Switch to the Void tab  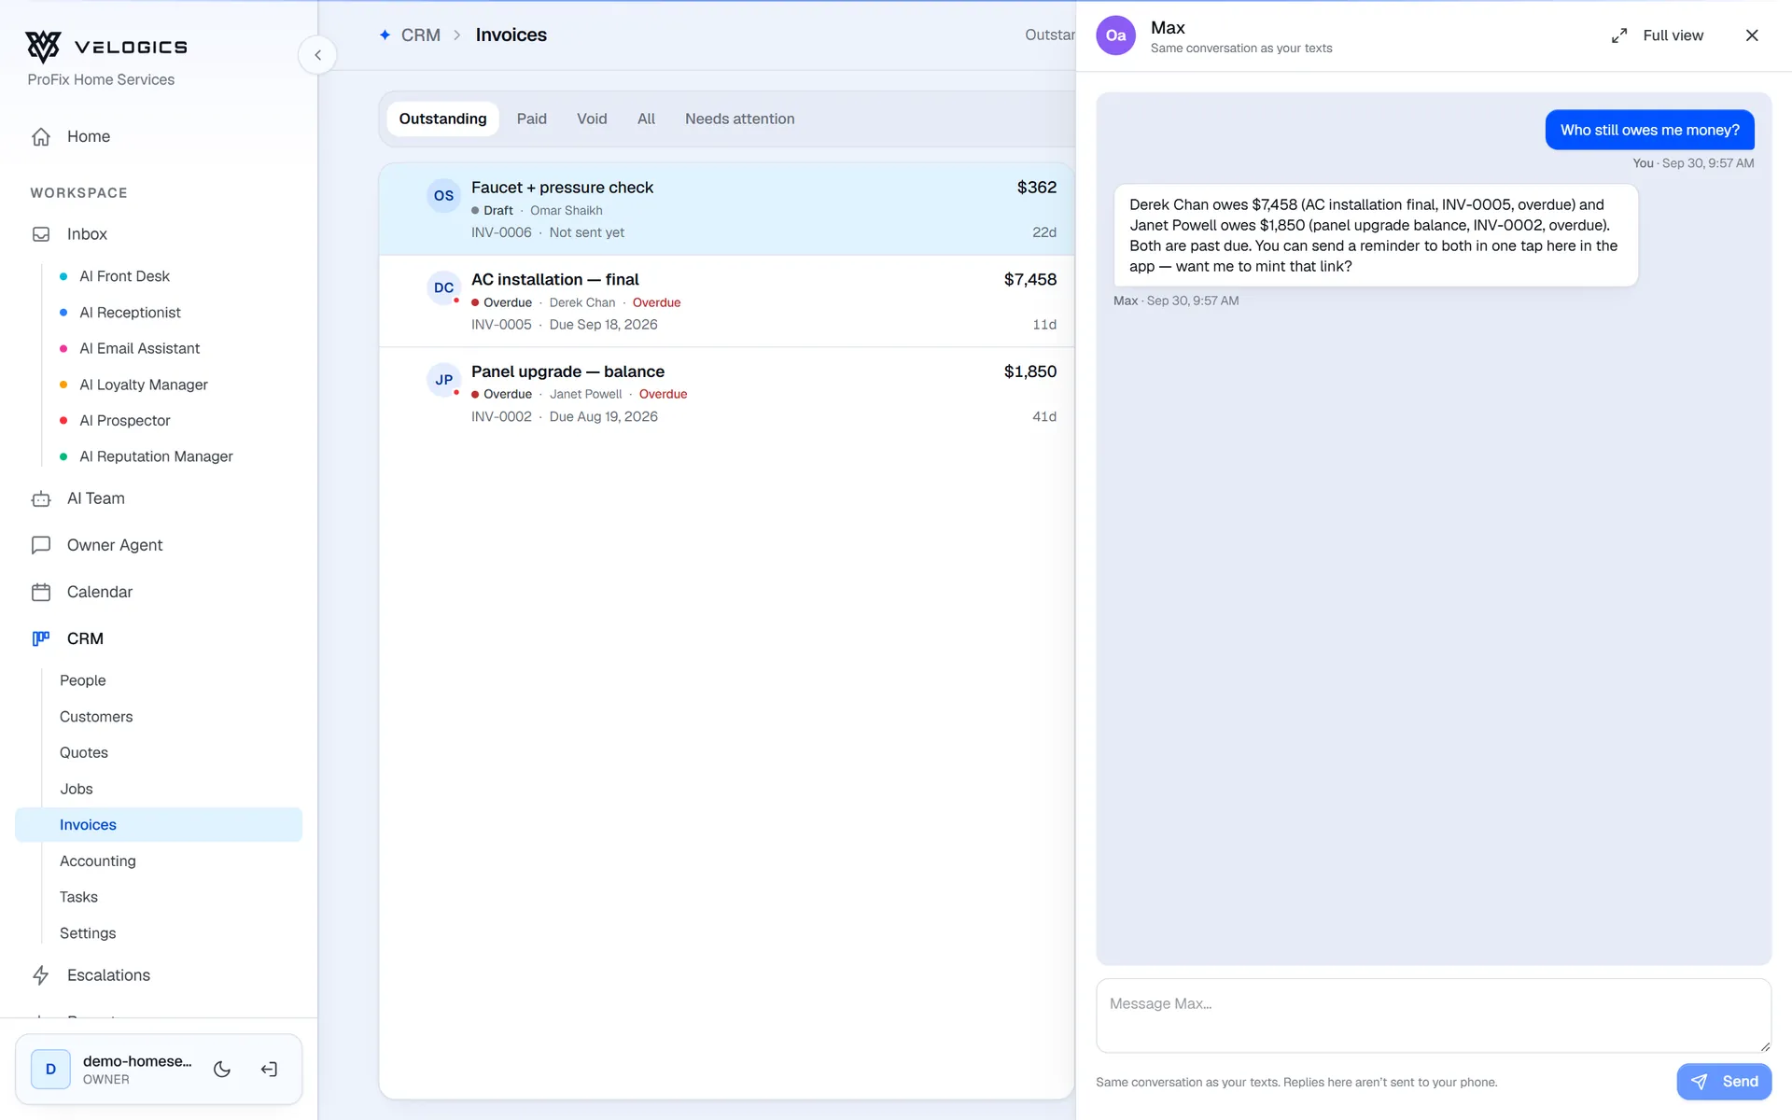pos(592,119)
